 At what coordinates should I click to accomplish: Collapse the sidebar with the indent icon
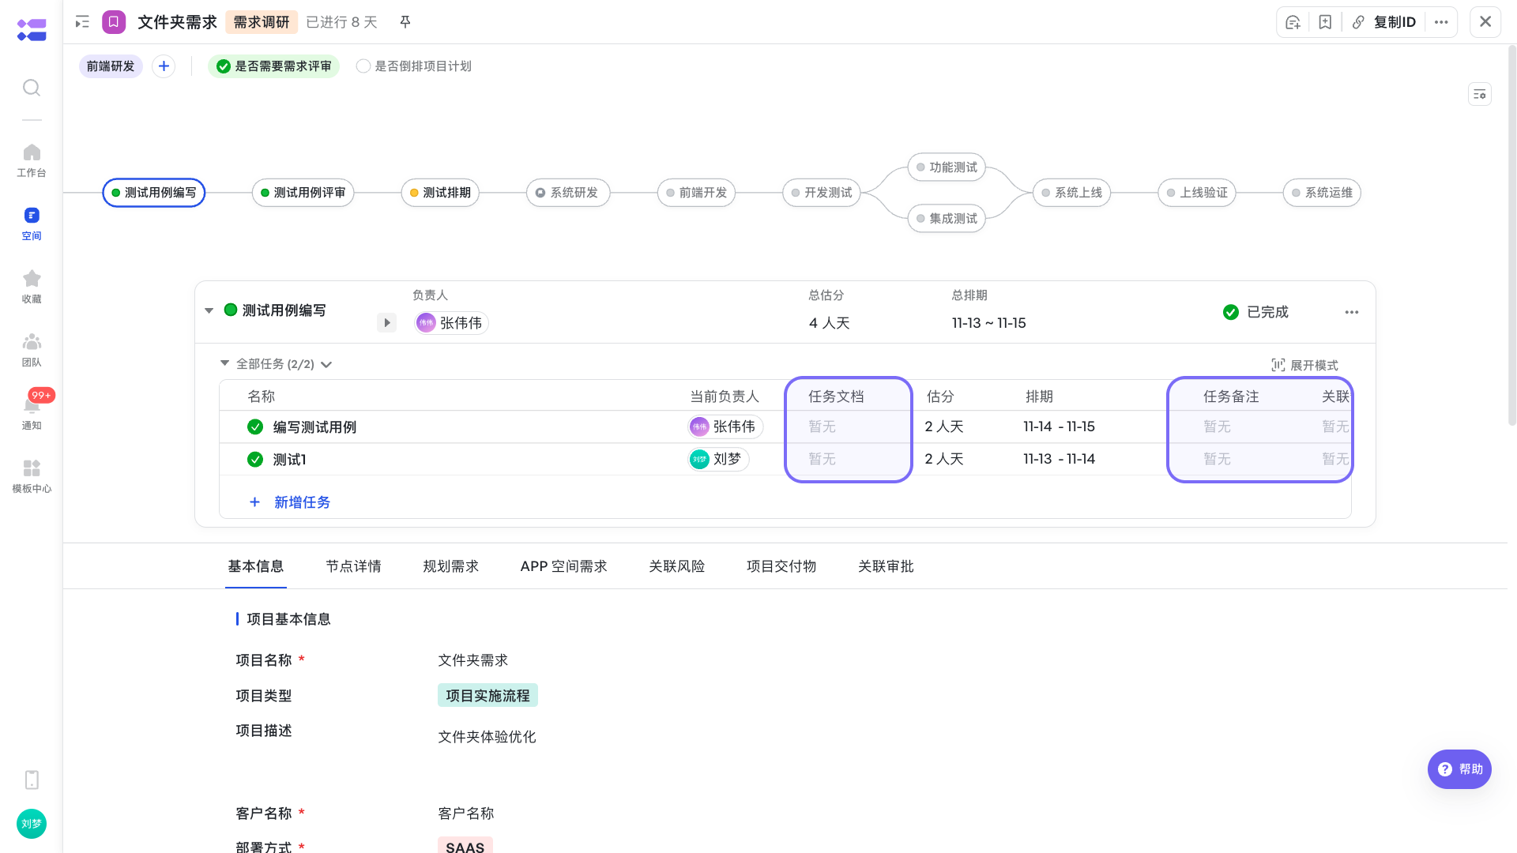pos(82,22)
